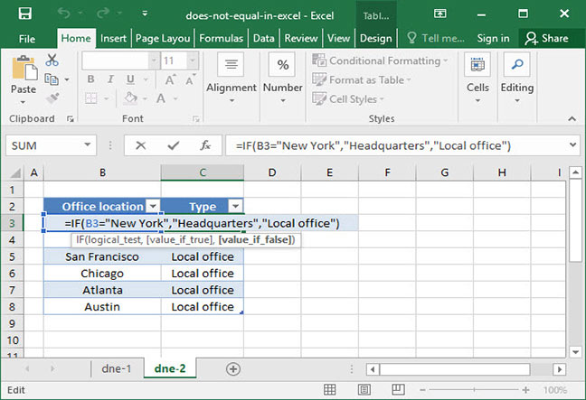Open the Font dialog launcher
The width and height of the screenshot is (586, 400).
(195, 118)
